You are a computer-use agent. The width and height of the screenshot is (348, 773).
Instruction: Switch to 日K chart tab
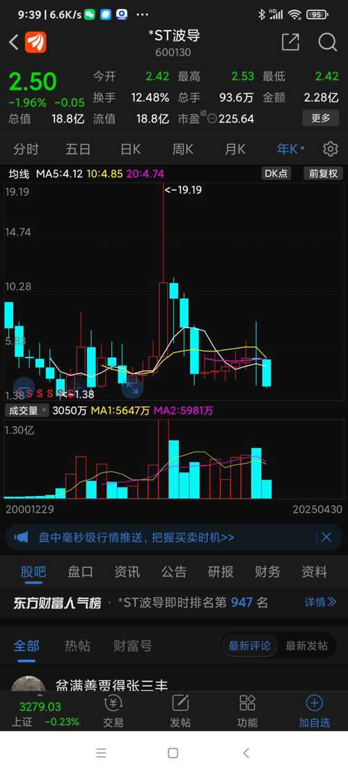tap(131, 149)
